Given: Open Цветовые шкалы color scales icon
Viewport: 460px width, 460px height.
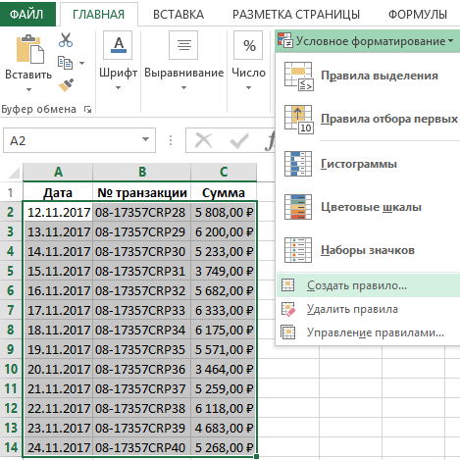Looking at the screenshot, I should (298, 207).
